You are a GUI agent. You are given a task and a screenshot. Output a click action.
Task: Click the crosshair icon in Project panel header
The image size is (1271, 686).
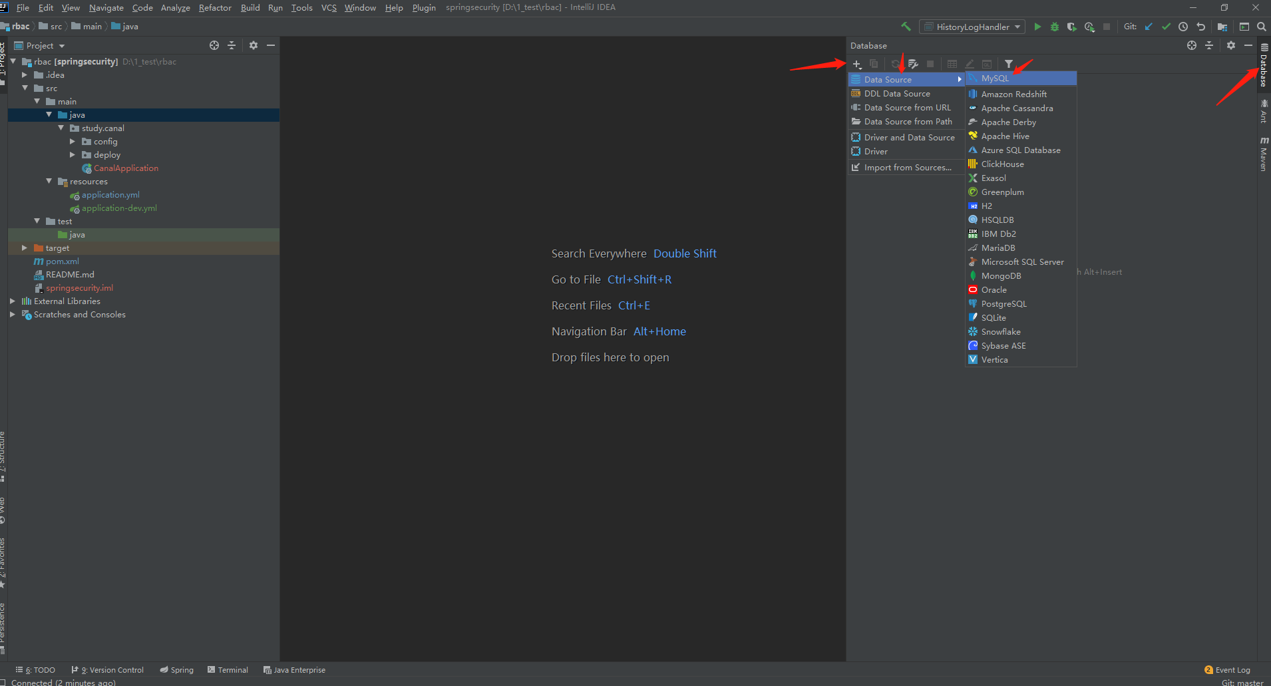pyautogui.click(x=214, y=45)
